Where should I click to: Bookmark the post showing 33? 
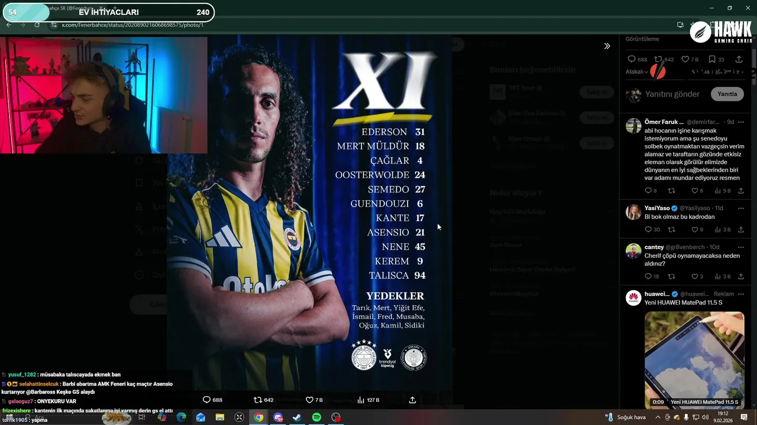point(716,59)
